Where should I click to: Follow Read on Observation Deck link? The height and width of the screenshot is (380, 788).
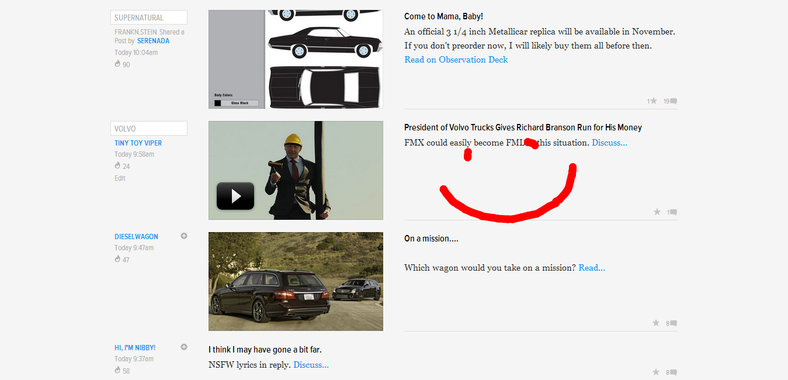(x=456, y=60)
